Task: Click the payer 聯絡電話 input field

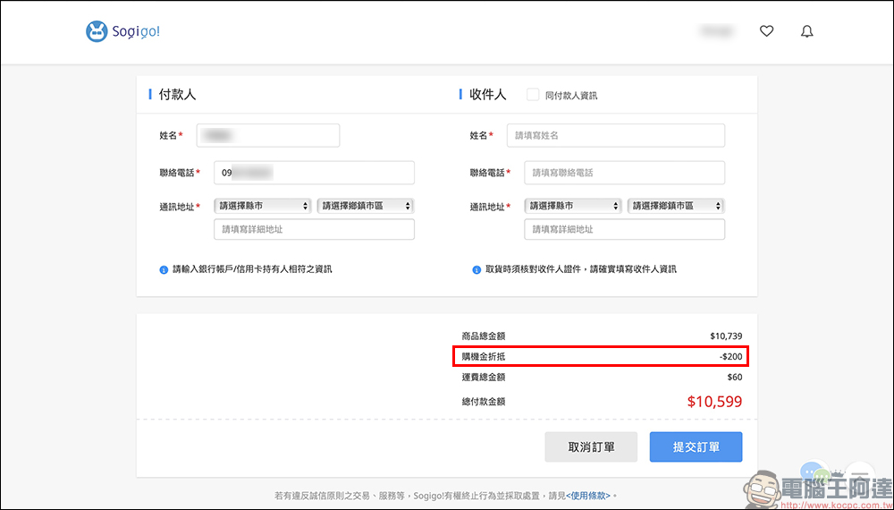Action: [x=314, y=173]
